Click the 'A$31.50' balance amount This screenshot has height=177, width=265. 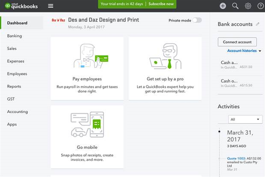click(246, 67)
